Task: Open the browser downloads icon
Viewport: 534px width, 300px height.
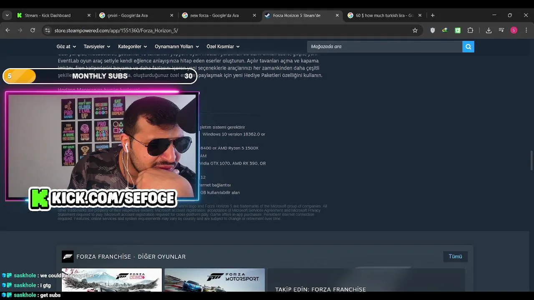Action: click(x=489, y=30)
